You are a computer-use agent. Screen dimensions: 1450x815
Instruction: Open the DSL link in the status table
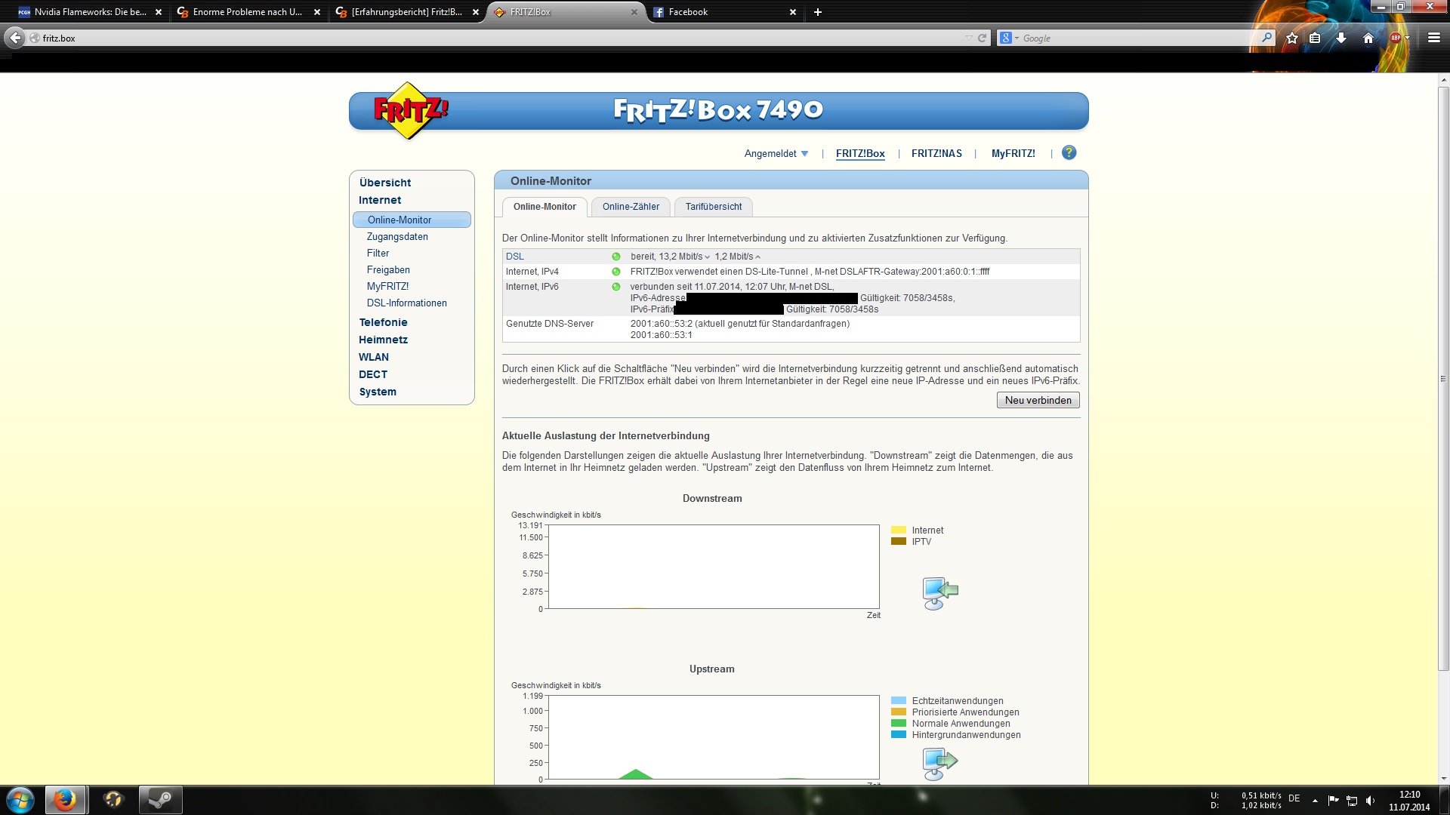pyautogui.click(x=514, y=257)
